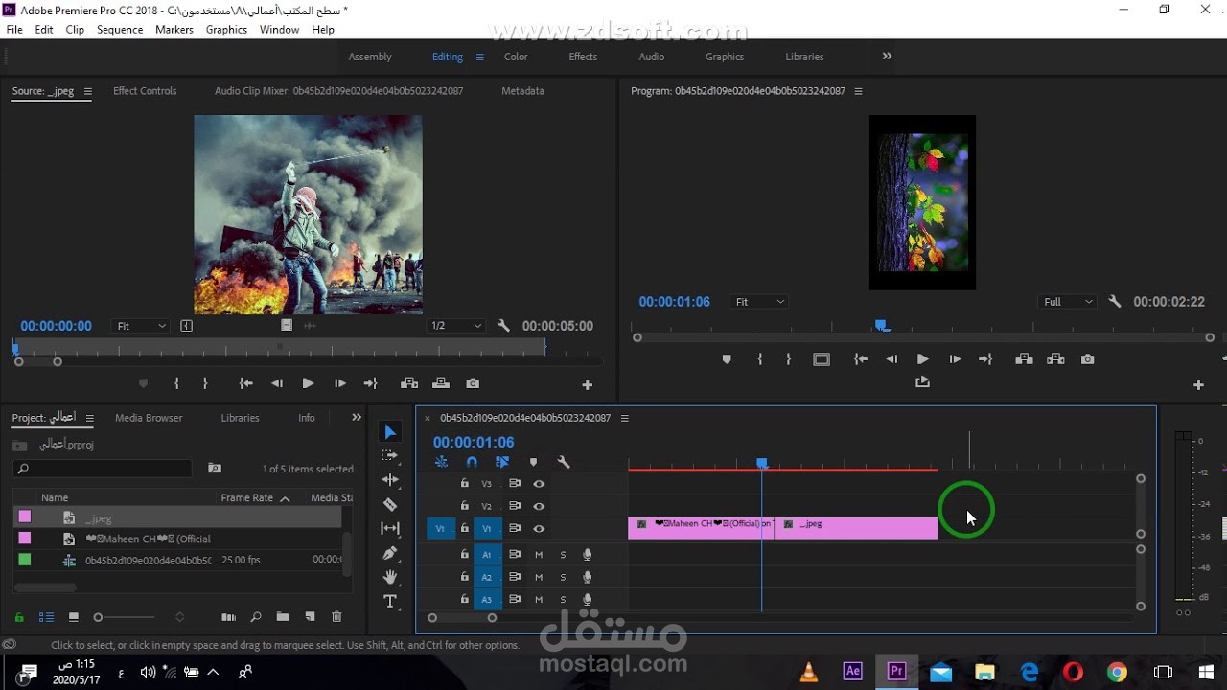Open After Effects from the taskbar
Image resolution: width=1227 pixels, height=690 pixels.
(x=852, y=672)
